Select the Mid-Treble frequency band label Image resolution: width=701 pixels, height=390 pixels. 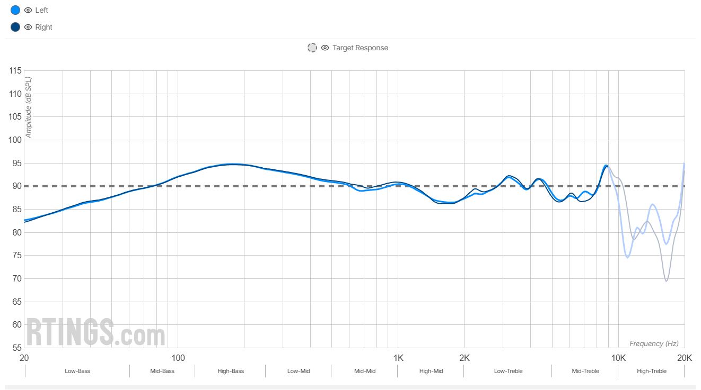pos(585,371)
